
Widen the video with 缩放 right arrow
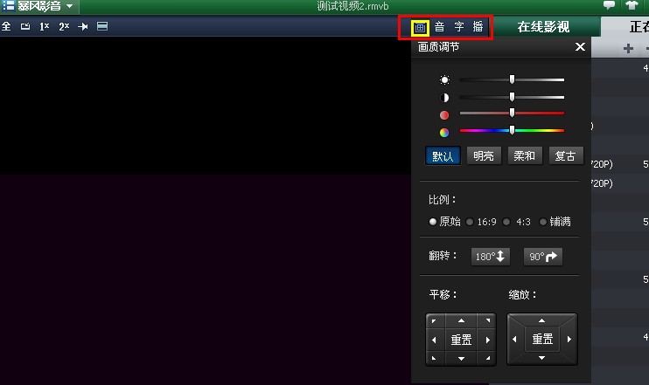[569, 339]
